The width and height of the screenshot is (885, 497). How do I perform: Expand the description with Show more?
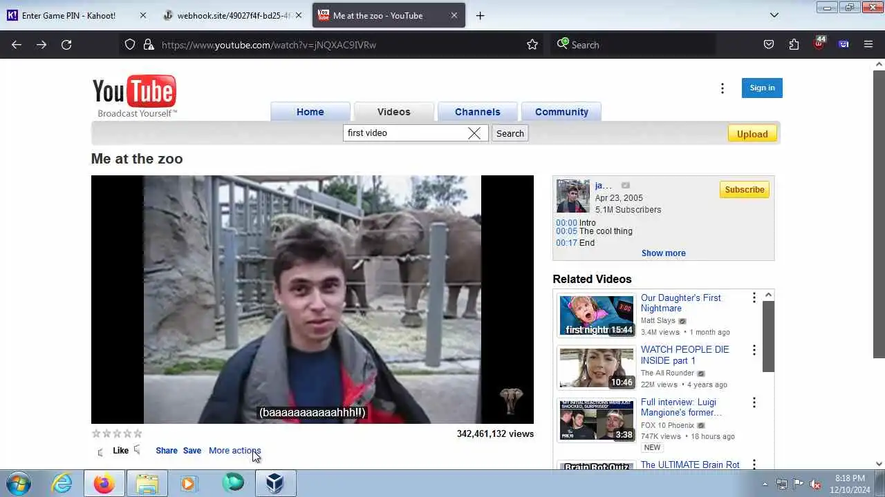[x=664, y=253]
